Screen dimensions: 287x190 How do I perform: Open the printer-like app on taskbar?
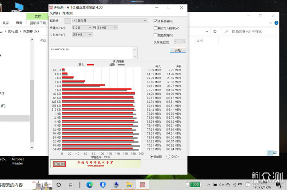pyautogui.click(x=116, y=185)
